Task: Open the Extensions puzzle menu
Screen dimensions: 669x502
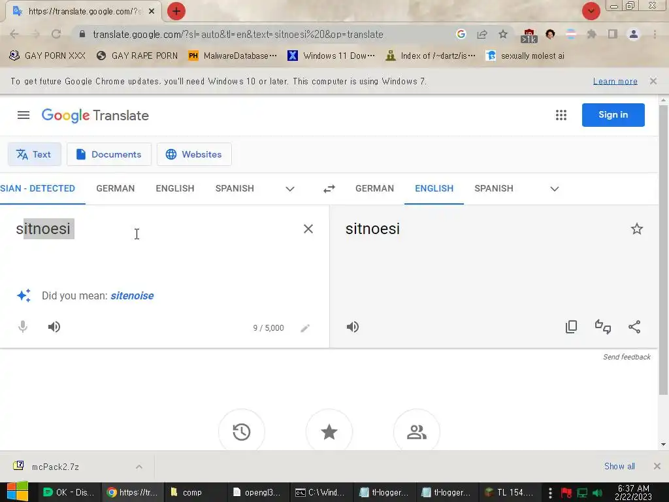Action: click(x=591, y=34)
